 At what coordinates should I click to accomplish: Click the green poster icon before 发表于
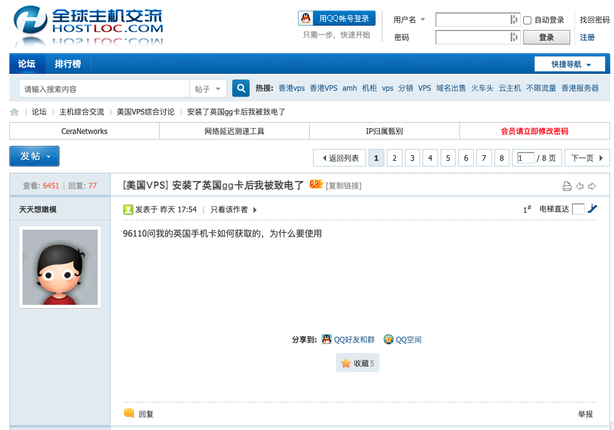pos(128,210)
